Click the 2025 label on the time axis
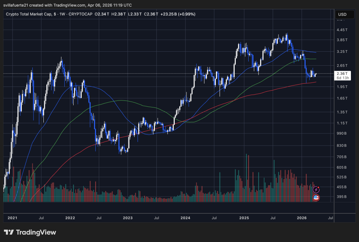359x242 pixels. tap(244, 218)
